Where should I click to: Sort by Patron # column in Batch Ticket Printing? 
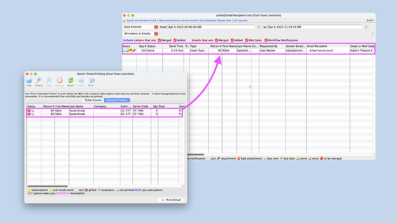48,106
